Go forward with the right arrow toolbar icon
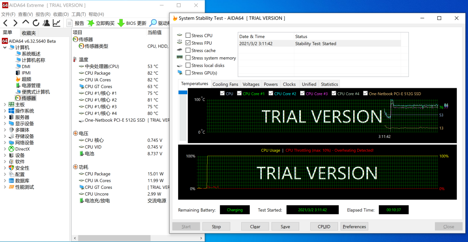The image size is (468, 242). point(15,23)
